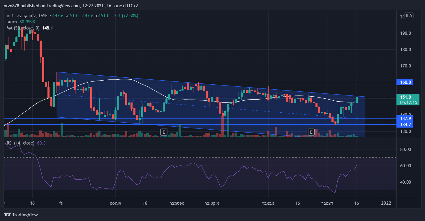Click the 190.0 price axis value
This screenshot has width=425, height=221.
[x=405, y=33]
